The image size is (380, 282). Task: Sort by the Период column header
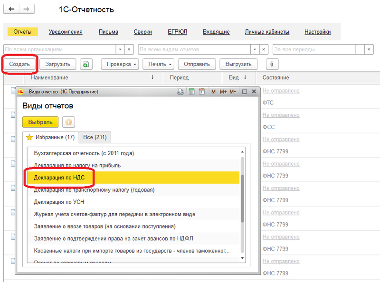[193, 77]
